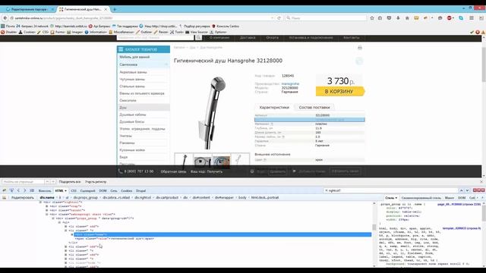Viewport: 486px width, 273px height.
Task: Open Firebug Drupal tab
Action: tap(140, 190)
